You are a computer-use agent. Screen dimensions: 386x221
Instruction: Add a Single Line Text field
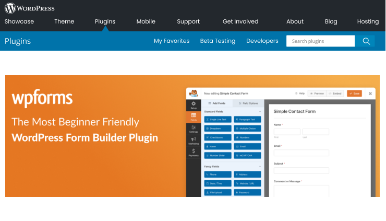[x=218, y=119]
